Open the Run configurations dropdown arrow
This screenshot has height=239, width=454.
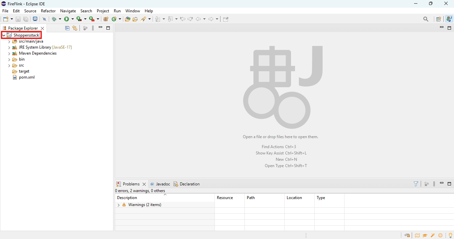pos(73,19)
